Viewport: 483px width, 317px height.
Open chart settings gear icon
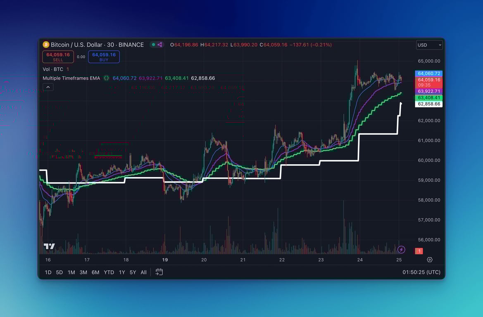pos(430,260)
